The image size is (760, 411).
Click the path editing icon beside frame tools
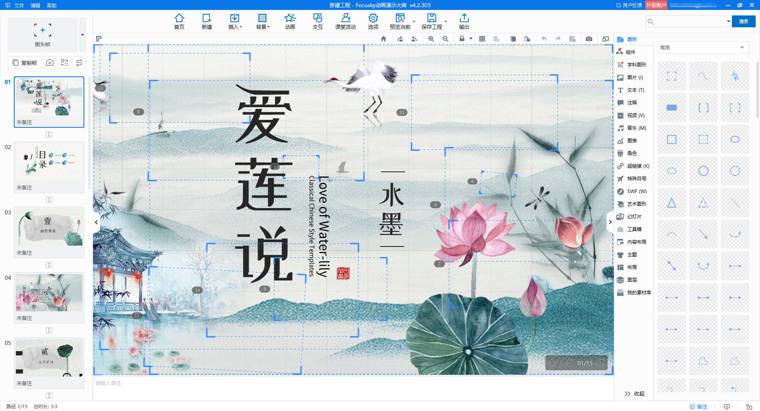[79, 63]
